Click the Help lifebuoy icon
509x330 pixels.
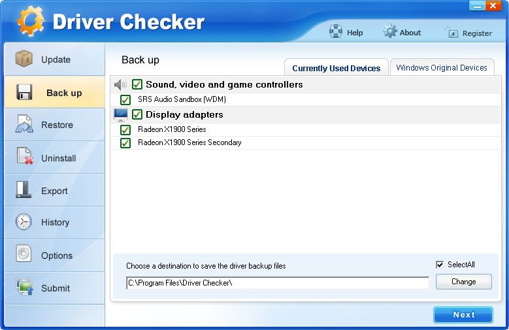tap(336, 31)
